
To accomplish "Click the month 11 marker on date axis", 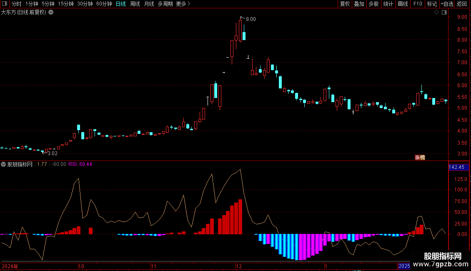I will [x=153, y=266].
